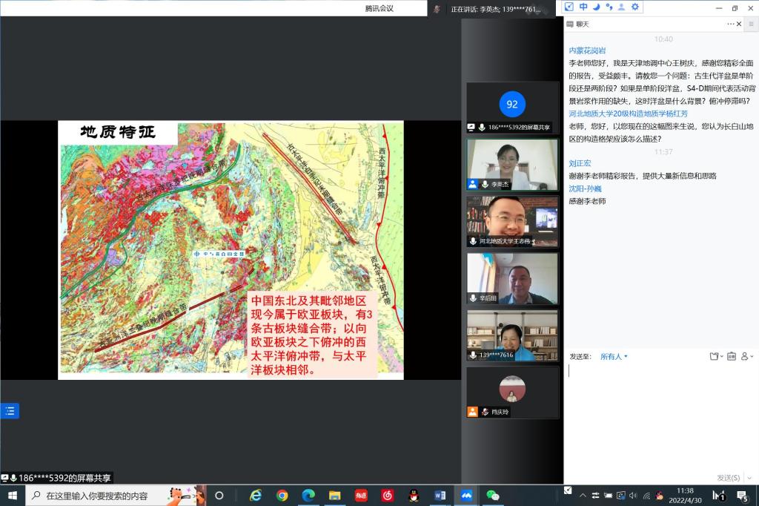This screenshot has height=506, width=759.
Task: Toggle the IME Chinese/English mode button
Action: pos(583,7)
